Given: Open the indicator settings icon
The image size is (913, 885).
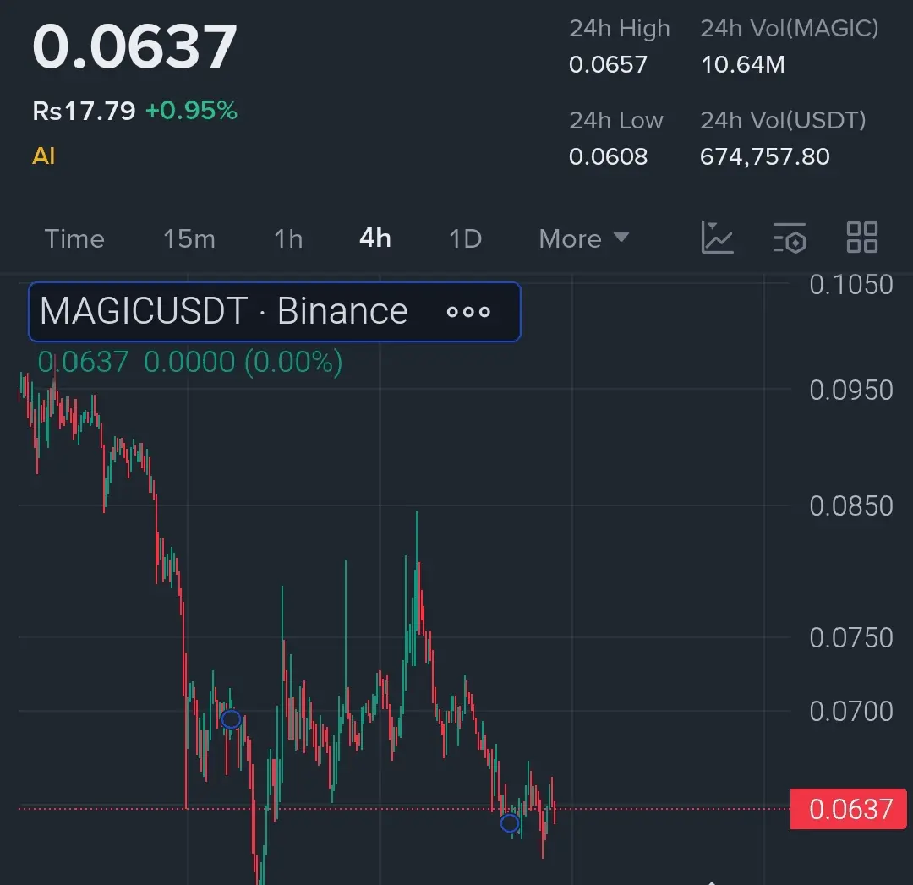Looking at the screenshot, I should 790,238.
